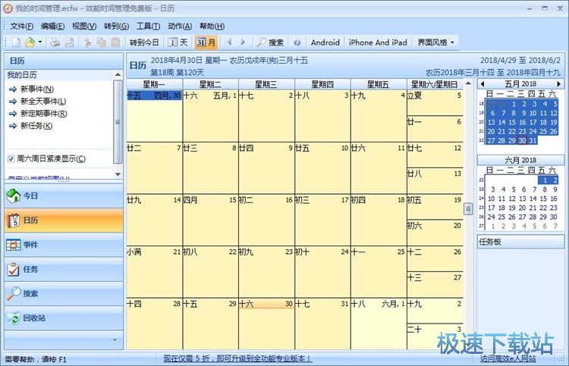569x366 pixels.
Task: Open the 工具(T) menu
Action: (148, 26)
